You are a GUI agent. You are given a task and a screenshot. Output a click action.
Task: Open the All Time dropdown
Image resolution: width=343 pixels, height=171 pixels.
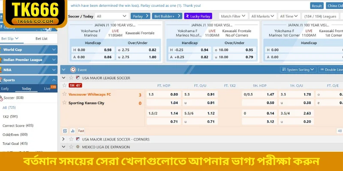[x=289, y=16]
